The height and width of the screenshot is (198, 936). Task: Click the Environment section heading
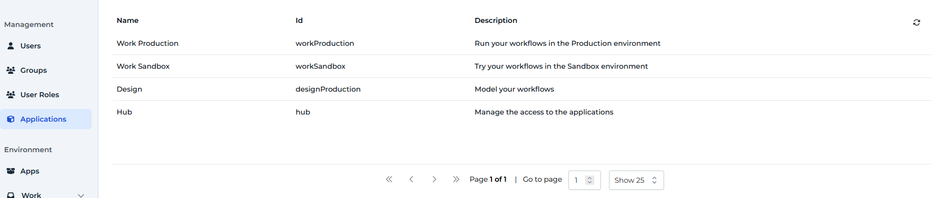pos(28,150)
